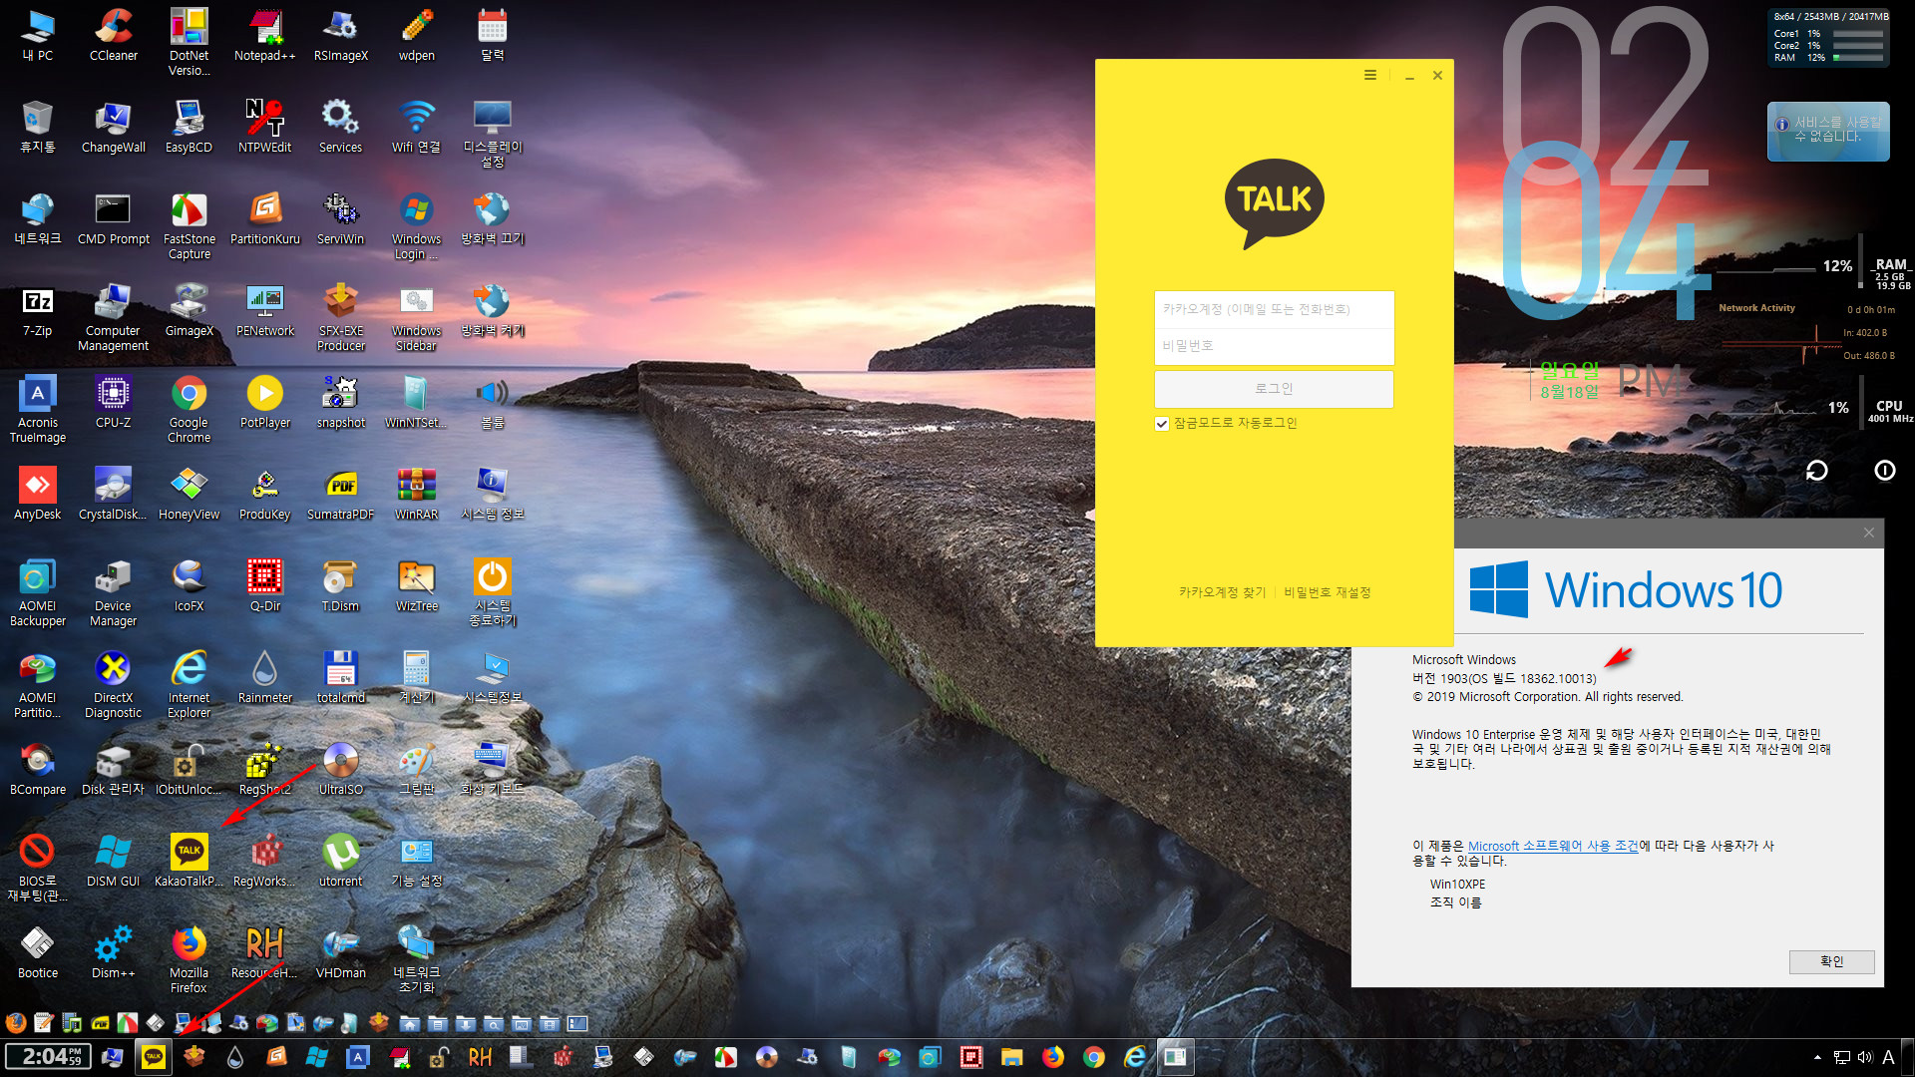Select the 방화벽 끄기 firewall-off icon
This screenshot has width=1915, height=1077.
(493, 218)
